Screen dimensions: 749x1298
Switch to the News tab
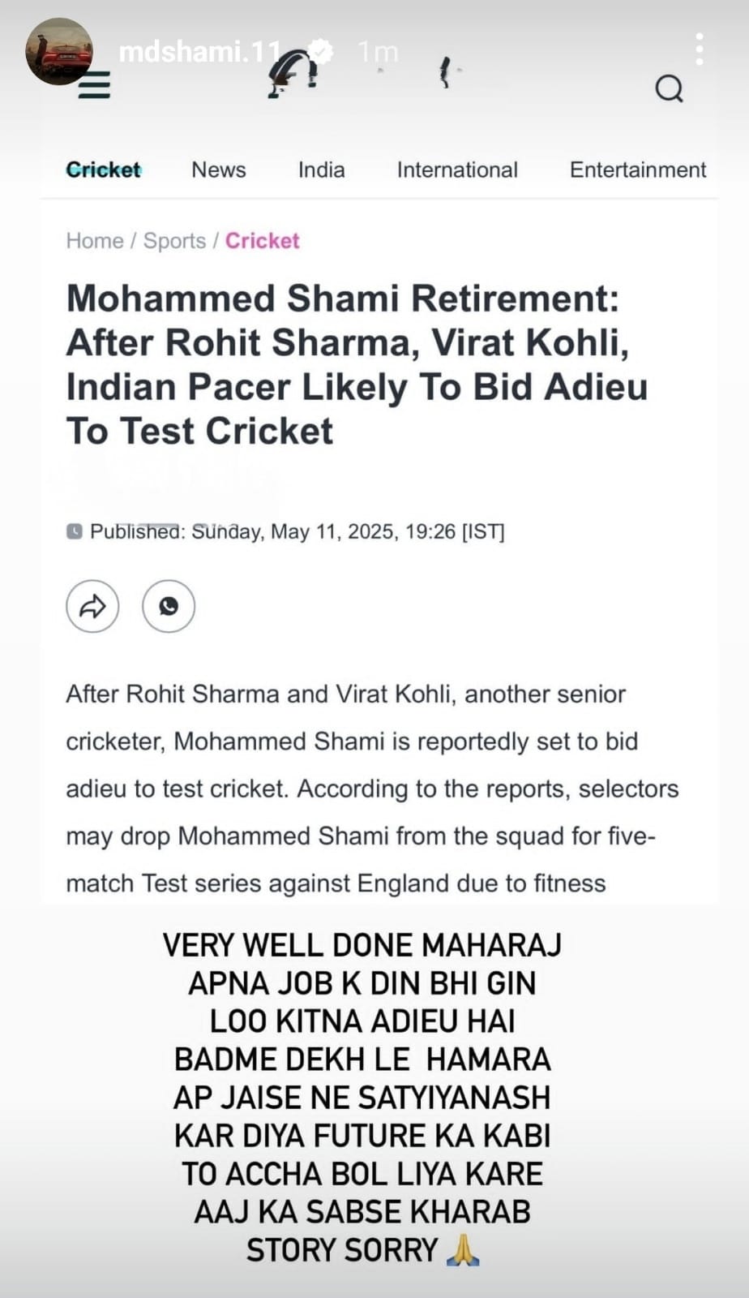(x=219, y=170)
